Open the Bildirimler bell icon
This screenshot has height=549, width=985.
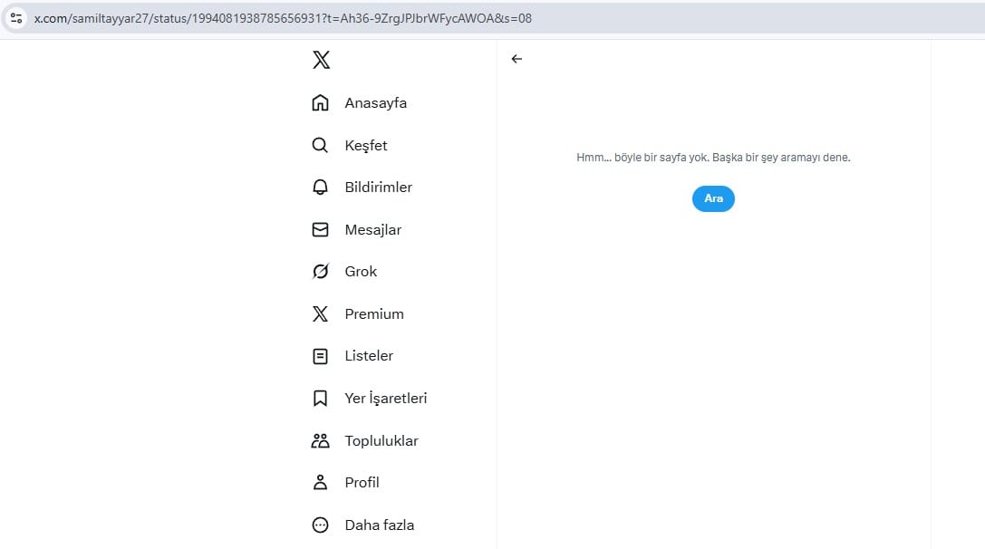point(320,188)
